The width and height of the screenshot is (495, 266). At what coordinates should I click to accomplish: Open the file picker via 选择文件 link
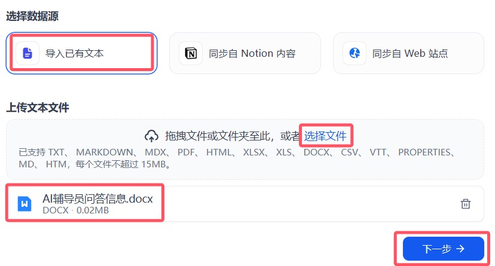[325, 136]
